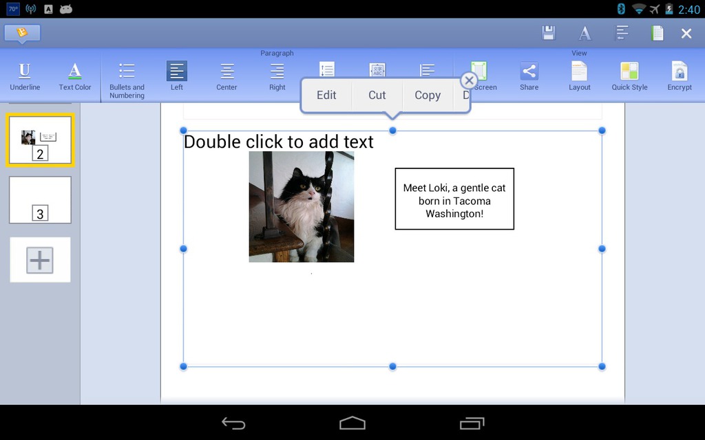Open the slide Layout options

click(579, 77)
